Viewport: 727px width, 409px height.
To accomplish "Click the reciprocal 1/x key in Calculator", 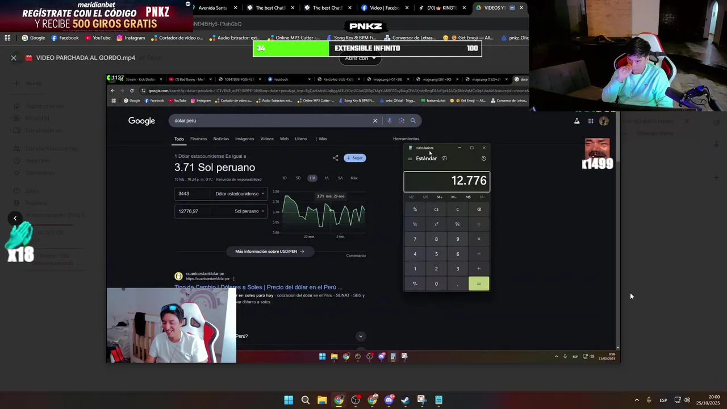I will pos(415,224).
